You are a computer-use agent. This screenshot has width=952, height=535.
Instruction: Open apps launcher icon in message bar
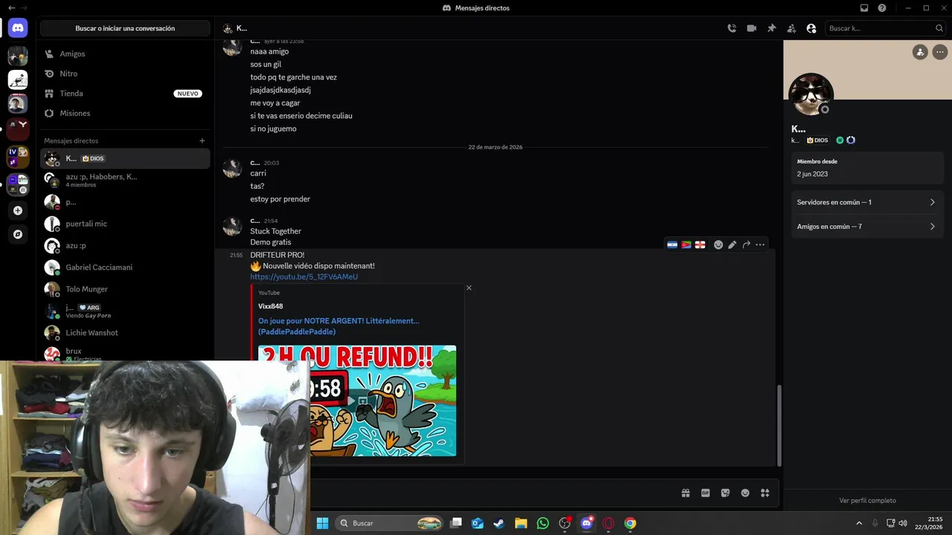765,493
